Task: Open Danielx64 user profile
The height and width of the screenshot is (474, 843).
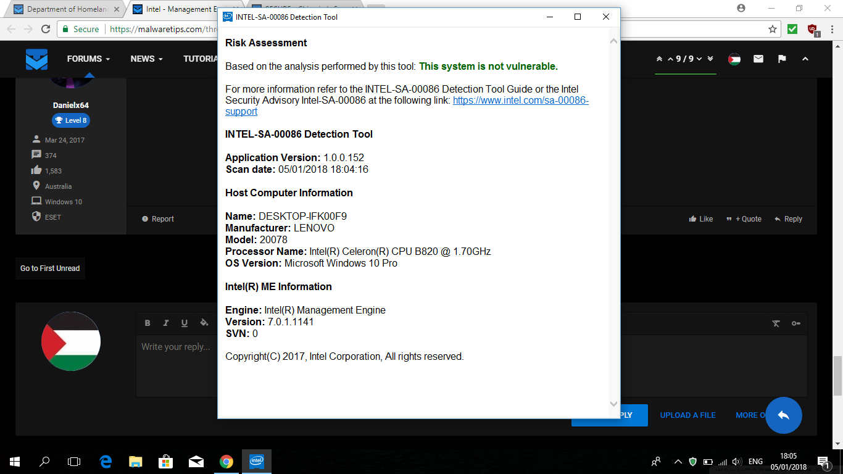Action: point(71,106)
